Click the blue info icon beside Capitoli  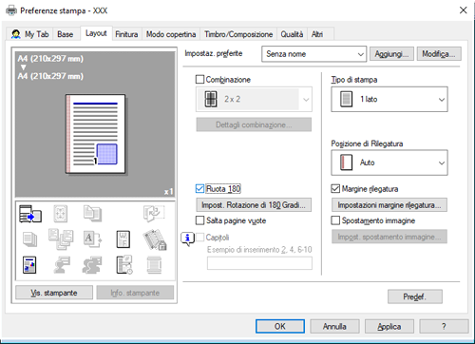pyautogui.click(x=187, y=238)
